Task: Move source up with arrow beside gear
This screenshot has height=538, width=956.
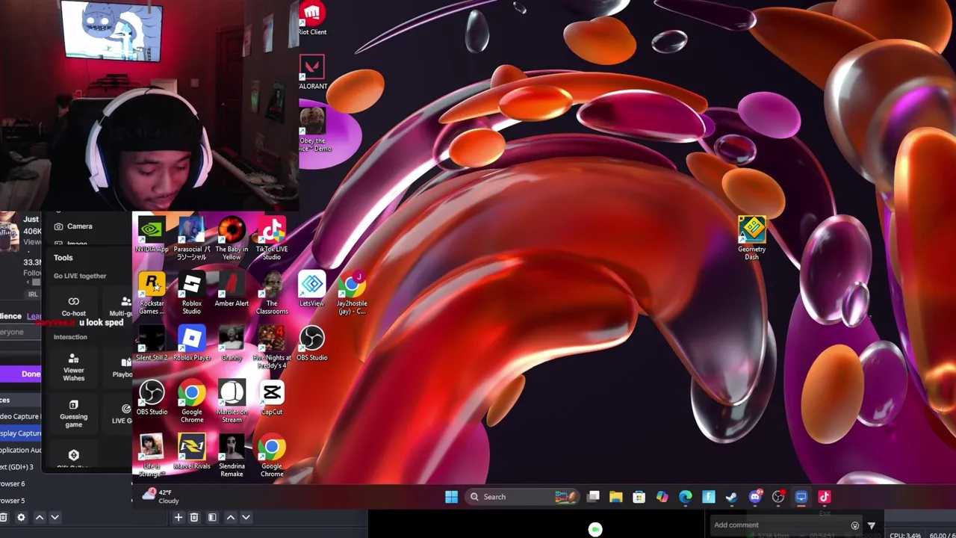Action: pyautogui.click(x=39, y=517)
